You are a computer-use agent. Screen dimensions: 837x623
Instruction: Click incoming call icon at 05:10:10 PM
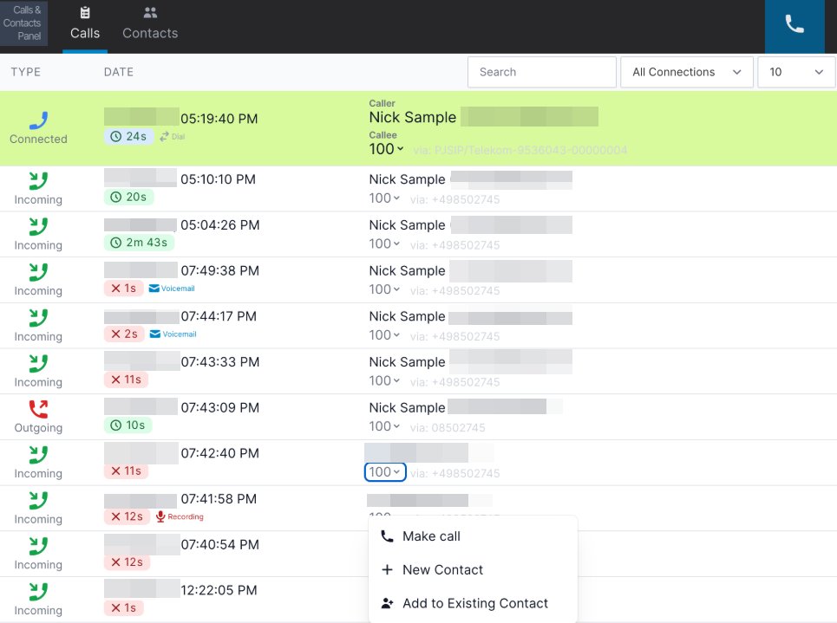click(x=38, y=181)
